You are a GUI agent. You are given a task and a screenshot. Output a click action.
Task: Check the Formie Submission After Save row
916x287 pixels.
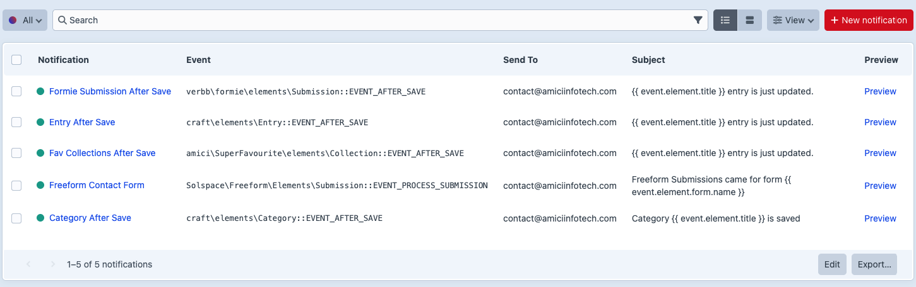pos(16,91)
